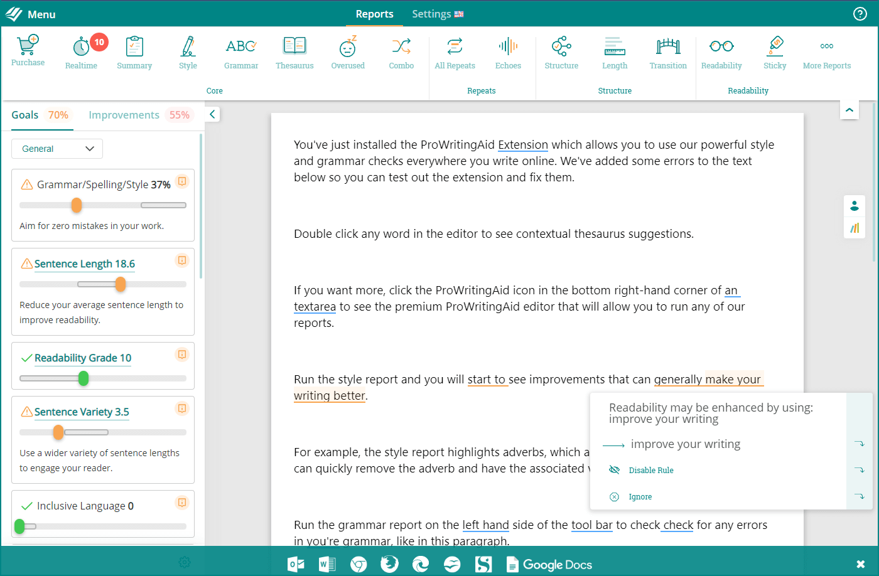Open the Sentence Variety goal link
This screenshot has width=879, height=576.
coord(82,412)
